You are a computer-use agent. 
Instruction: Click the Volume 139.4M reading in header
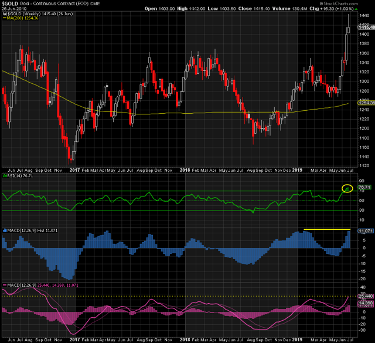pyautogui.click(x=305, y=9)
